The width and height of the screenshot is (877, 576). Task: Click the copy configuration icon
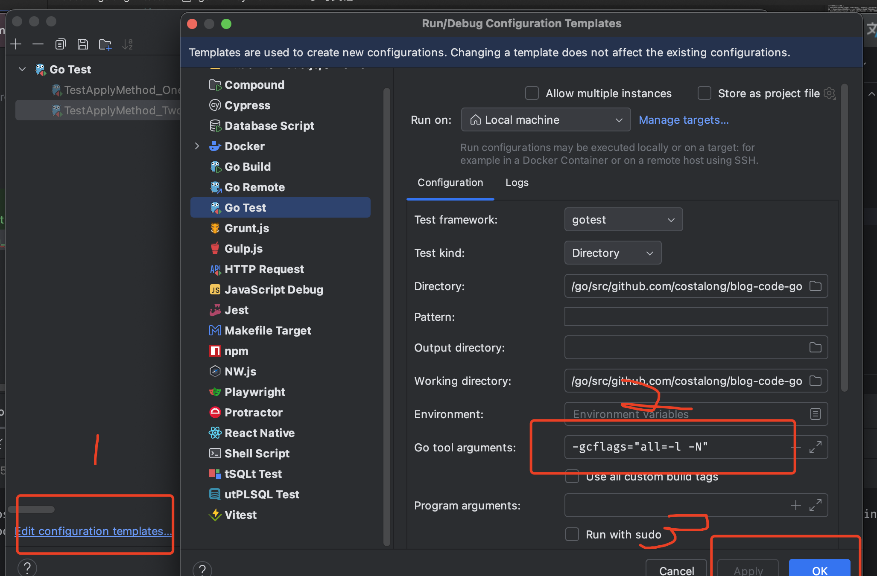click(60, 44)
